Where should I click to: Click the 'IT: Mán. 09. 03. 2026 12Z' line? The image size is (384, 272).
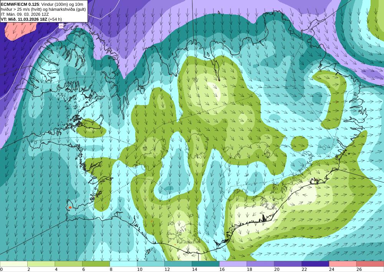point(25,14)
